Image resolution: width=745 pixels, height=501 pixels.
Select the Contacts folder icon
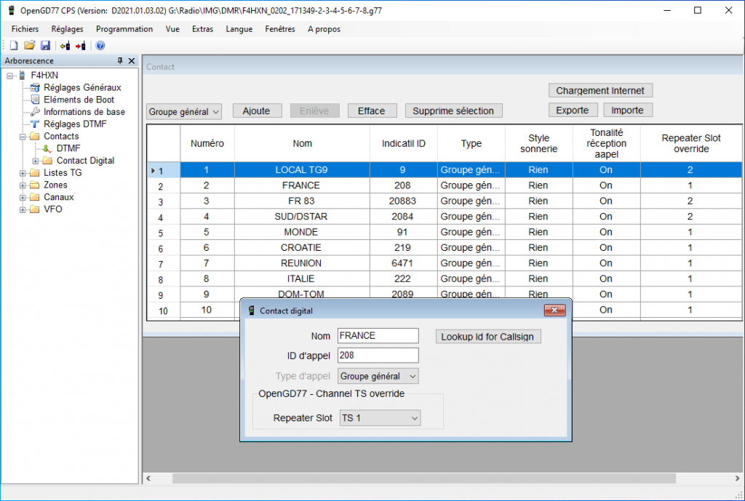(35, 136)
